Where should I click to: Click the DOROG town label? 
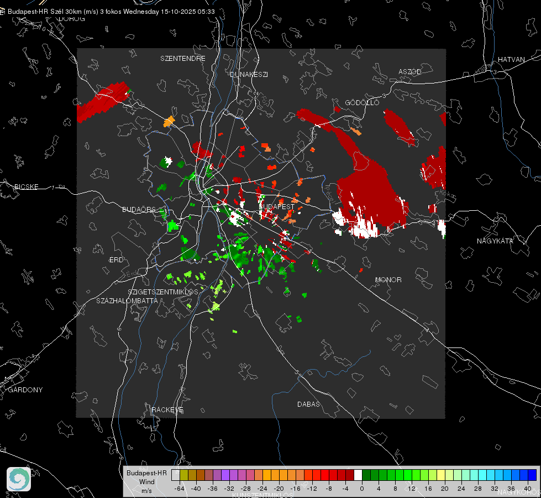point(72,19)
